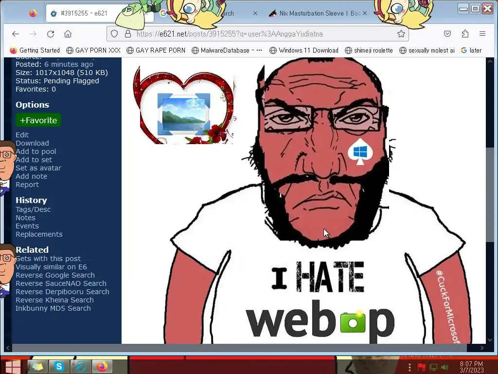
Task: Open the Windows 11 Download bookmark
Action: click(304, 50)
